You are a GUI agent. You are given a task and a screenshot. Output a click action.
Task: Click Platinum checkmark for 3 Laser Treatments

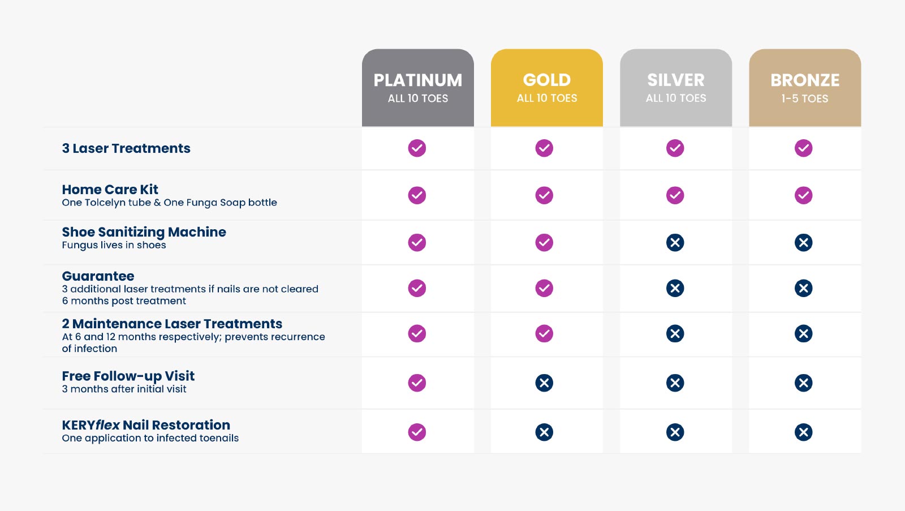(x=417, y=148)
